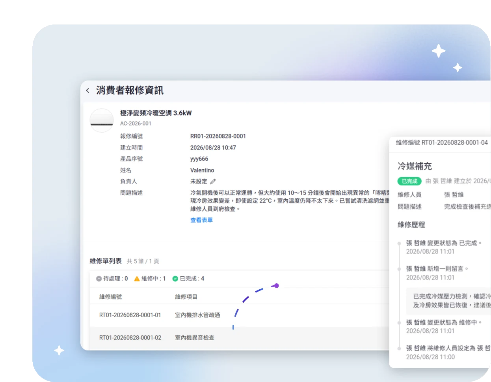The height and width of the screenshot is (382, 491).
Task: Click history entry 新增一則留言
Action: pos(437,269)
